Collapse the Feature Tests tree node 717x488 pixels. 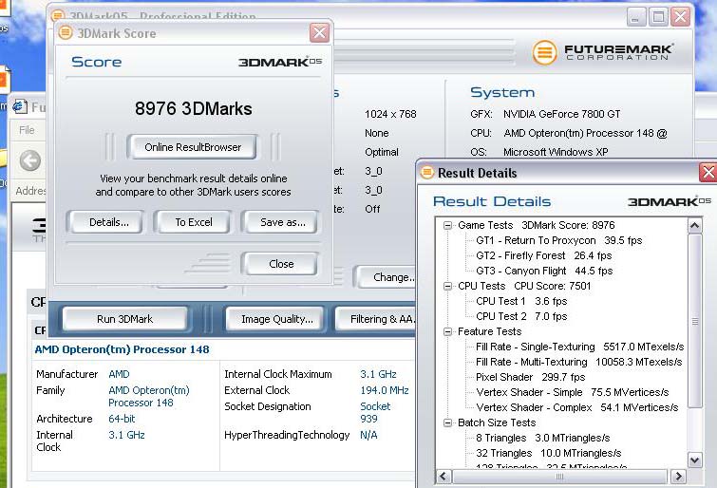pos(447,331)
